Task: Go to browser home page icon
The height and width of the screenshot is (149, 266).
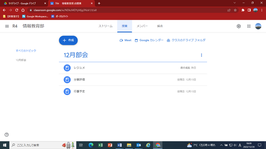Action: pyautogui.click(x=23, y=10)
